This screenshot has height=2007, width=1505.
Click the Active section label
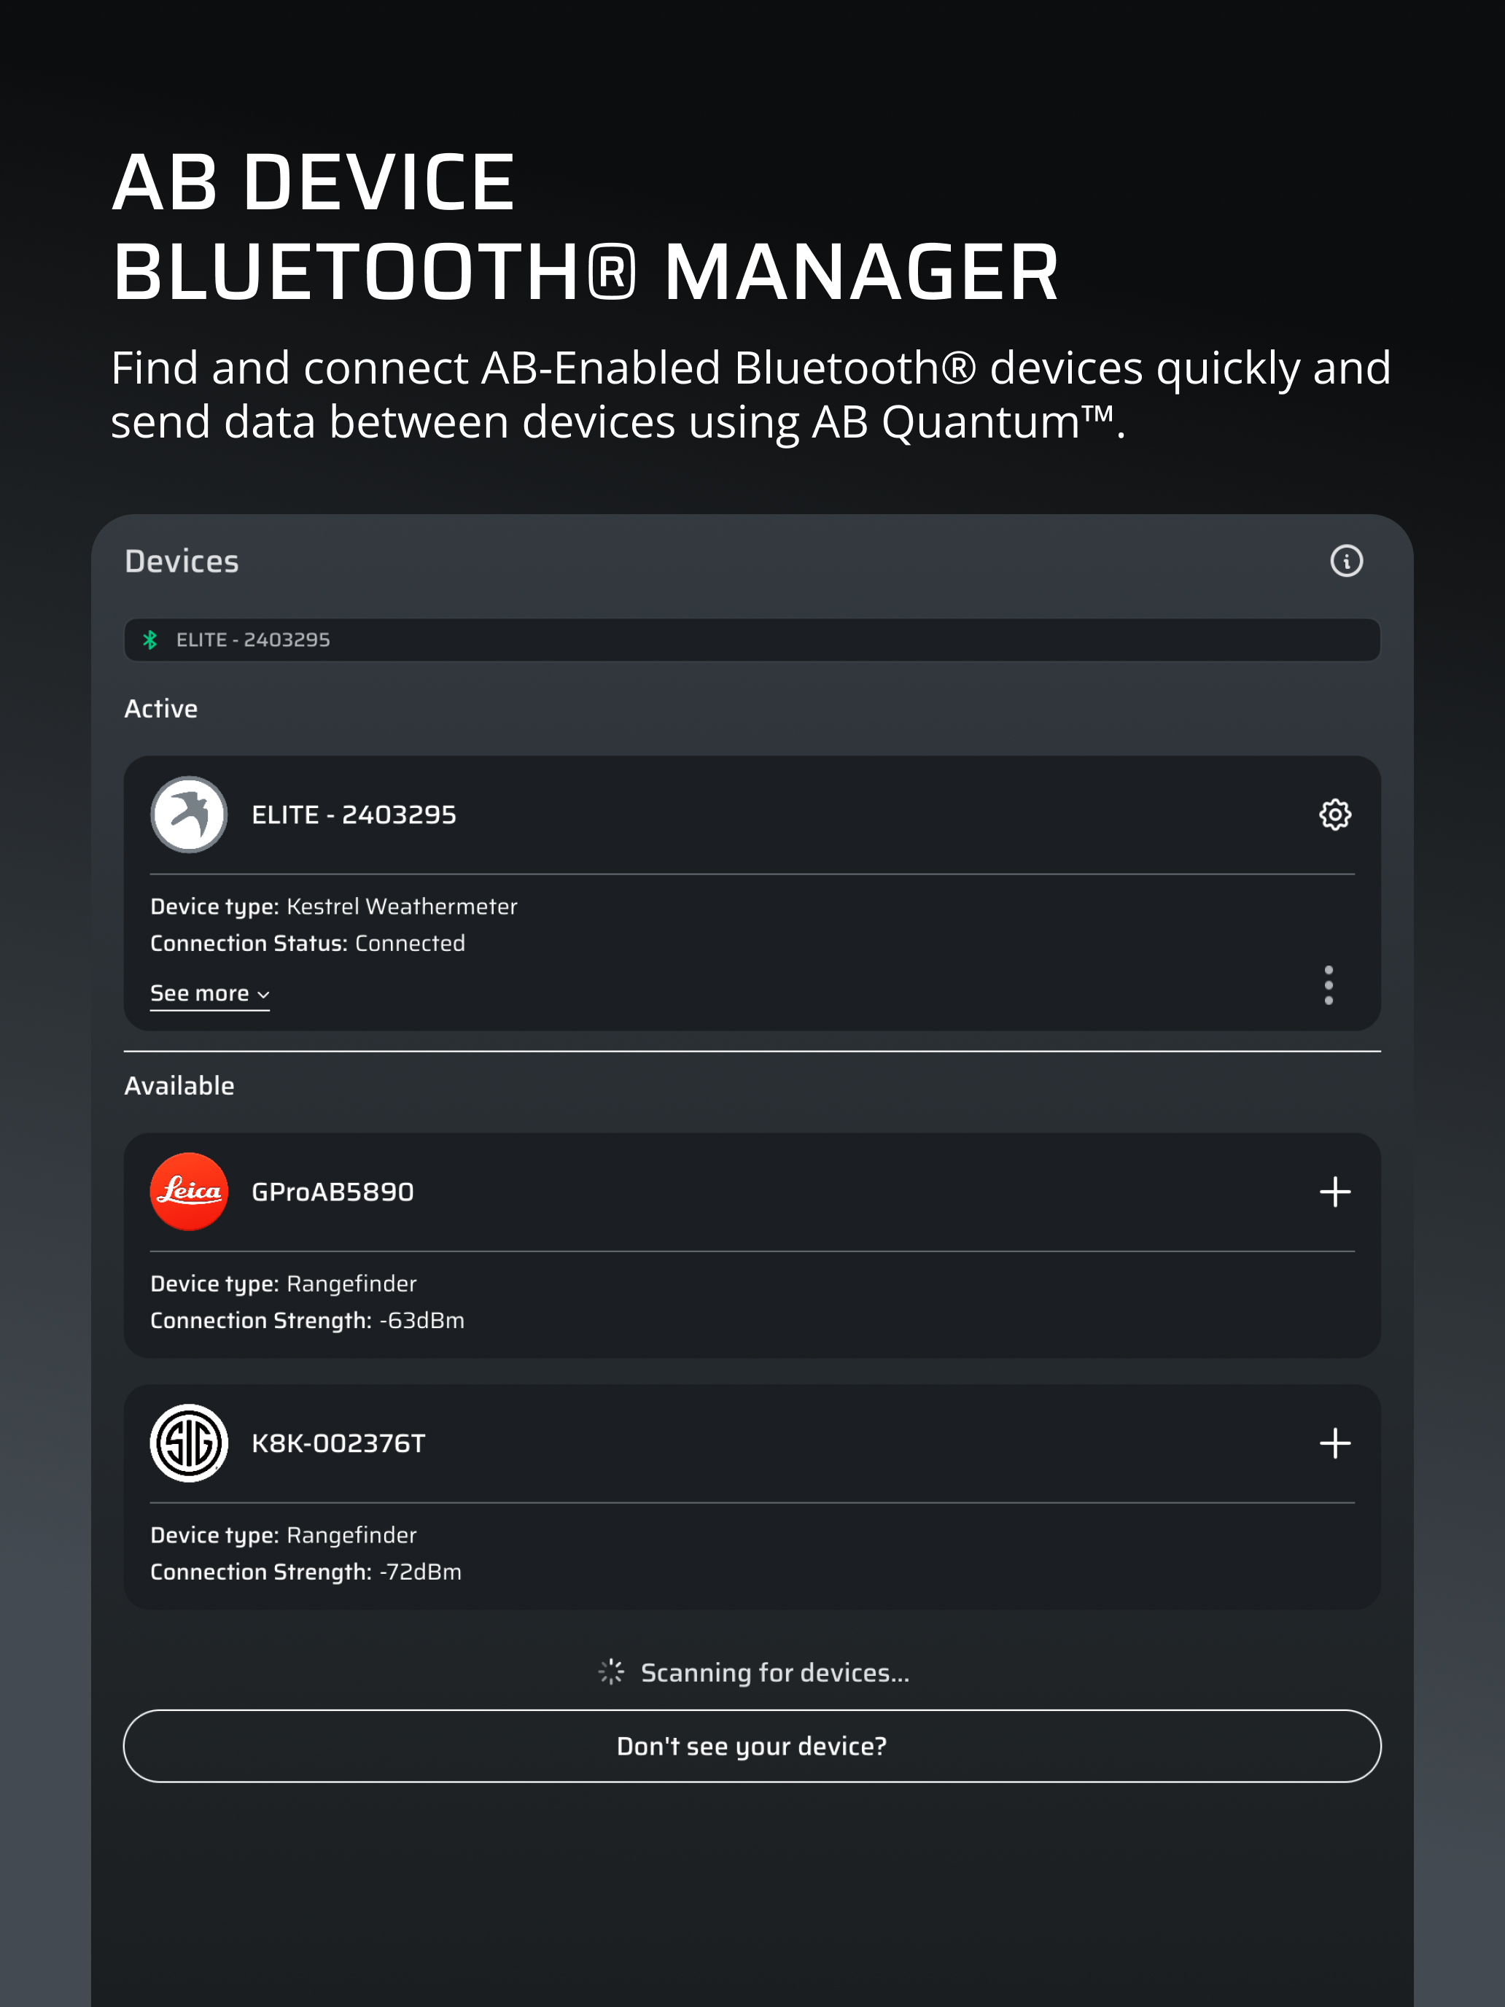(x=160, y=709)
